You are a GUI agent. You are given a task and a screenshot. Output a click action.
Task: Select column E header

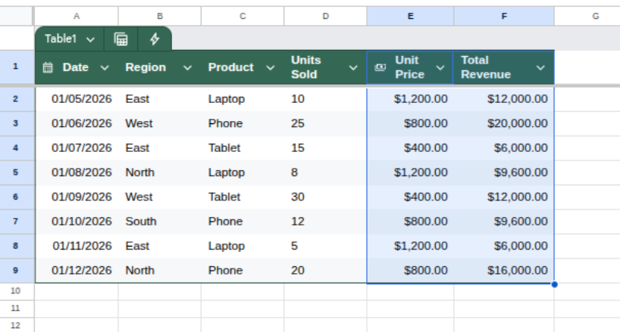pos(411,16)
